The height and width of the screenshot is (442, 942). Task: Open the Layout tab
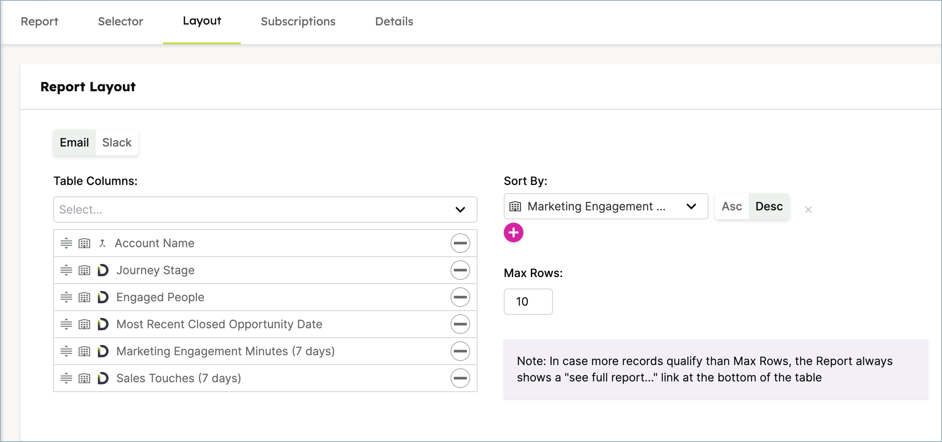point(202,21)
